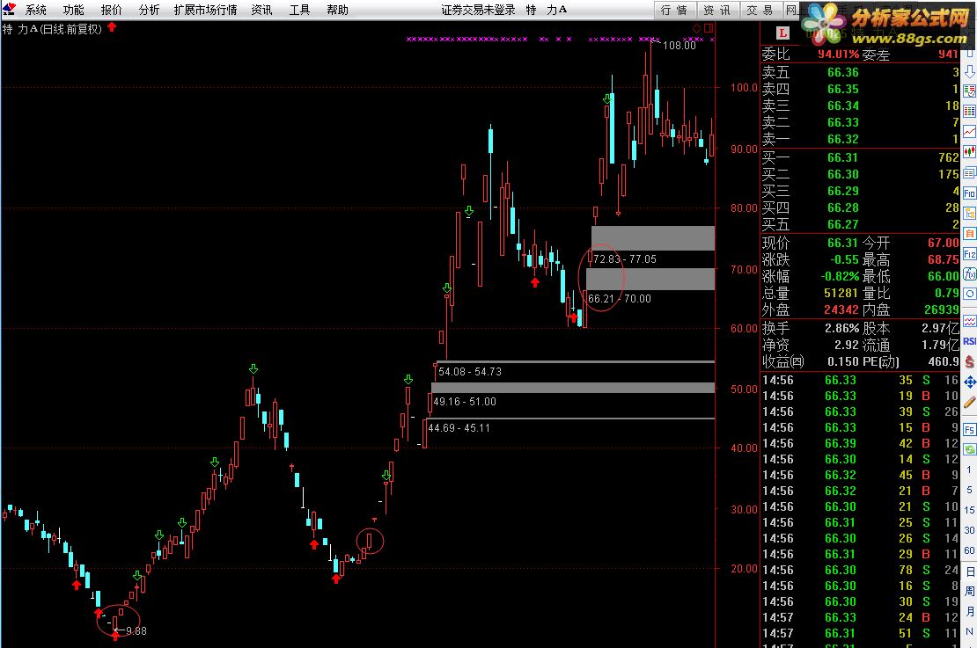Open the tree structure sidebar icon
Screen dimensions: 977x648
click(970, 214)
